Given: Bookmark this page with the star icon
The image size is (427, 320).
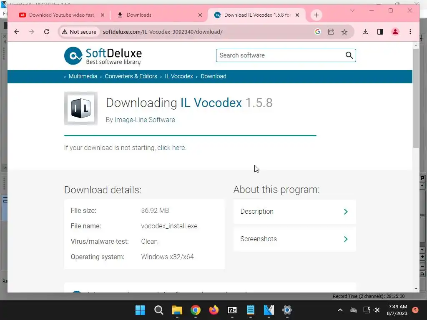Looking at the screenshot, I should [x=344, y=32].
